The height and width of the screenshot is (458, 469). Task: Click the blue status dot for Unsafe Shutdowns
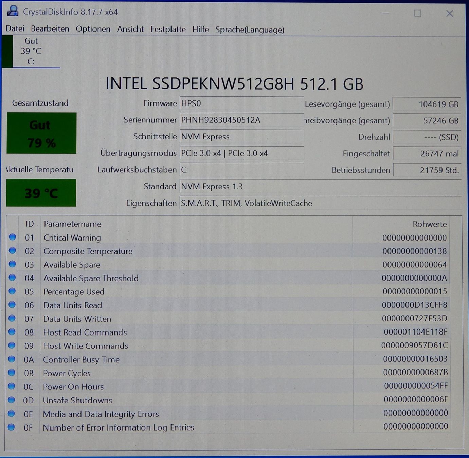pos(11,400)
